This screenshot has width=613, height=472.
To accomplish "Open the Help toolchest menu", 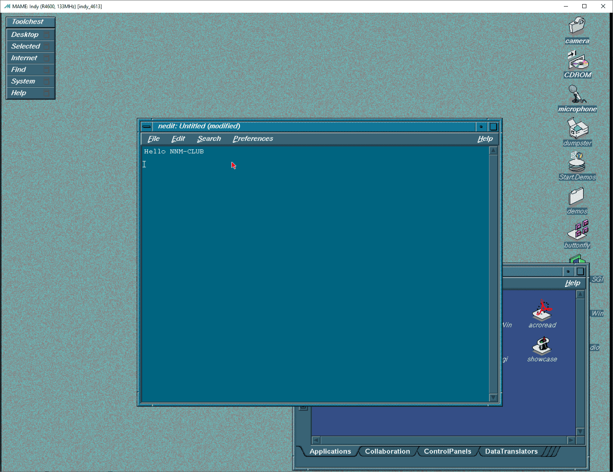I will [x=31, y=93].
